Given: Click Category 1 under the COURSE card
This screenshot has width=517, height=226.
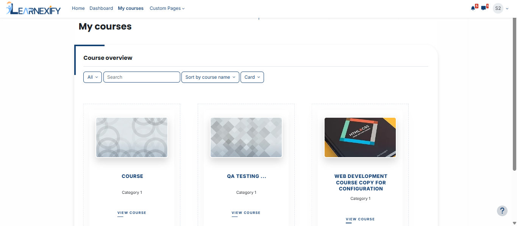Looking at the screenshot, I should 132,193.
